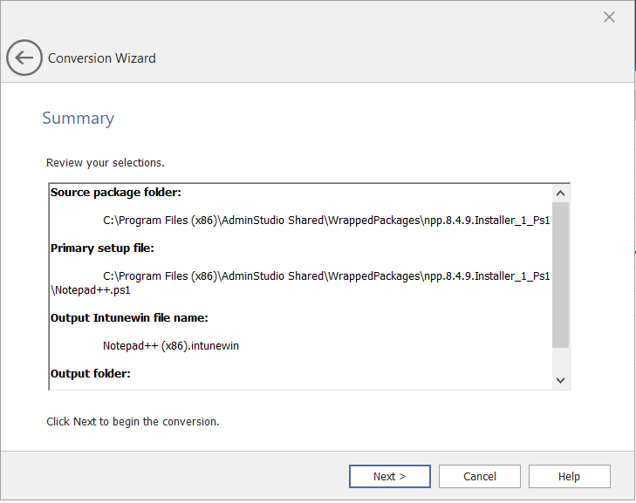Click the summary box scrollbar thumb

point(560,275)
